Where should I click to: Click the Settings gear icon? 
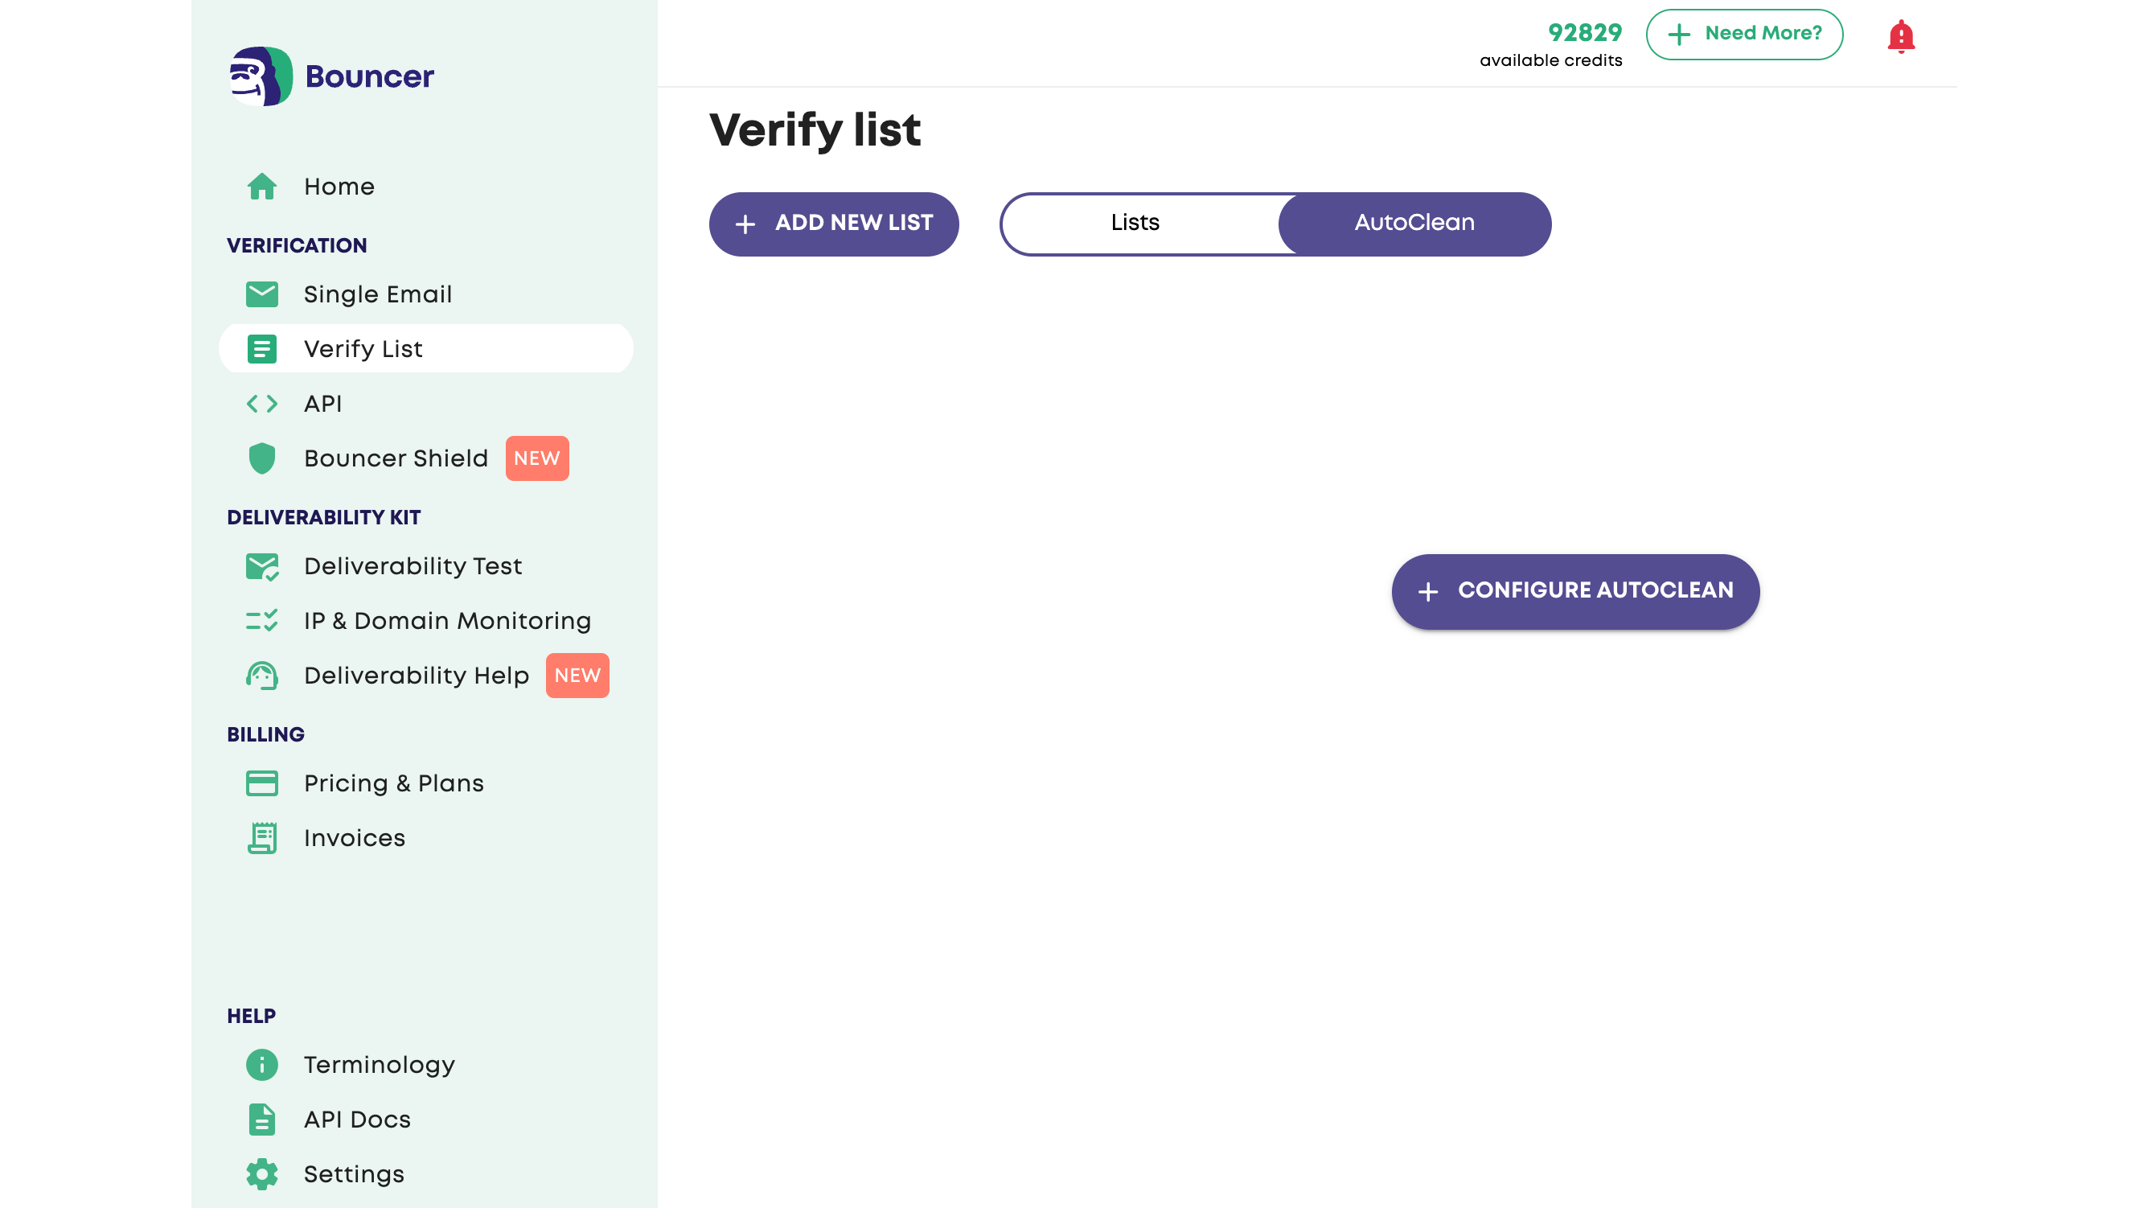pos(261,1174)
